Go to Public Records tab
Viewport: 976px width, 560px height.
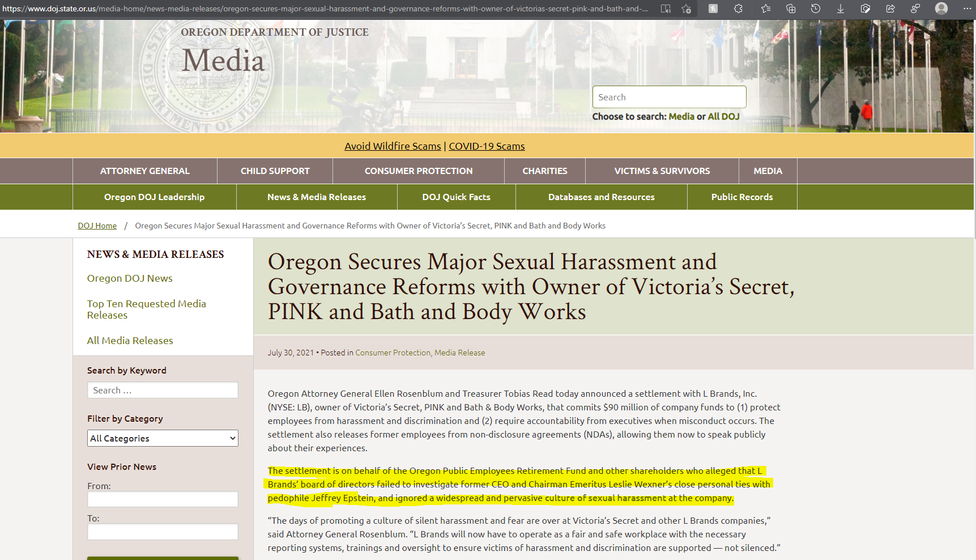pos(742,197)
